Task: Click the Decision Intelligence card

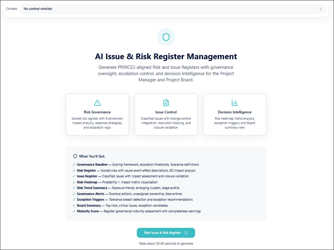Action: tap(235, 114)
